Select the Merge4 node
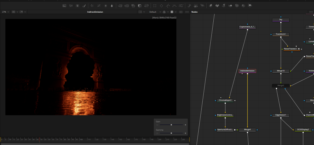Image resolution: width=314 pixels, height=145 pixels. [247, 130]
